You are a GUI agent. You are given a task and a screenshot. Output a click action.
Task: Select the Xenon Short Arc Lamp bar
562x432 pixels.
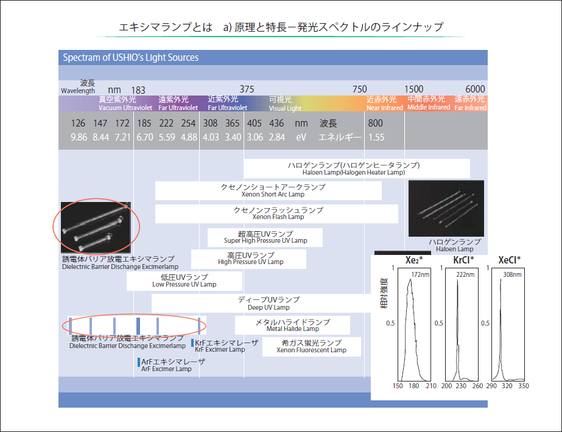point(268,190)
